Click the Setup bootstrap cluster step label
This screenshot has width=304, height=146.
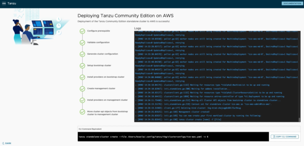[x=99, y=66]
